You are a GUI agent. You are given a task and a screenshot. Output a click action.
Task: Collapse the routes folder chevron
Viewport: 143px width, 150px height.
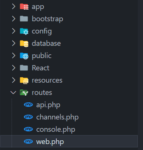point(13,93)
